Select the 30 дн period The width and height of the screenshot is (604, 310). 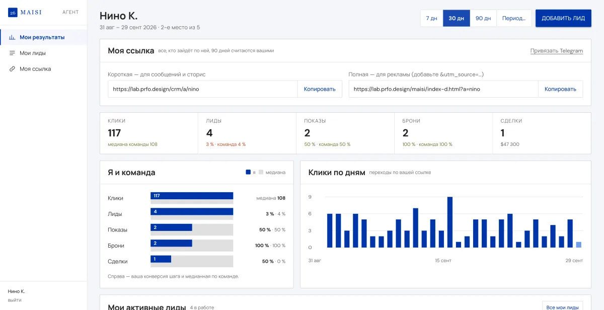click(456, 18)
